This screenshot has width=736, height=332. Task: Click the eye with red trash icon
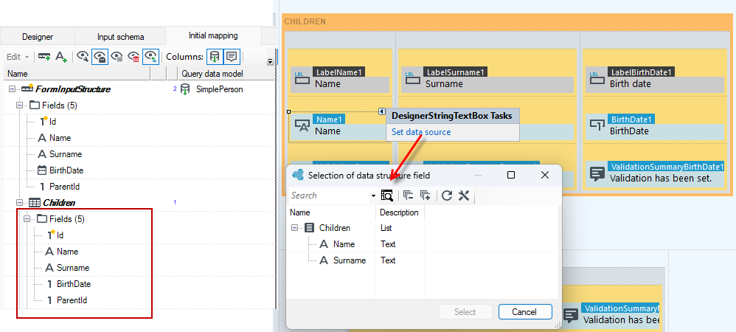[133, 57]
